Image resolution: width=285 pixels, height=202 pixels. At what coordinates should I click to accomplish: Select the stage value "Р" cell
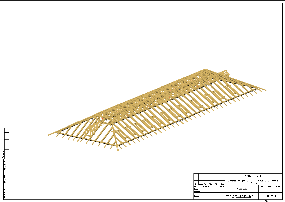click(x=262, y=190)
